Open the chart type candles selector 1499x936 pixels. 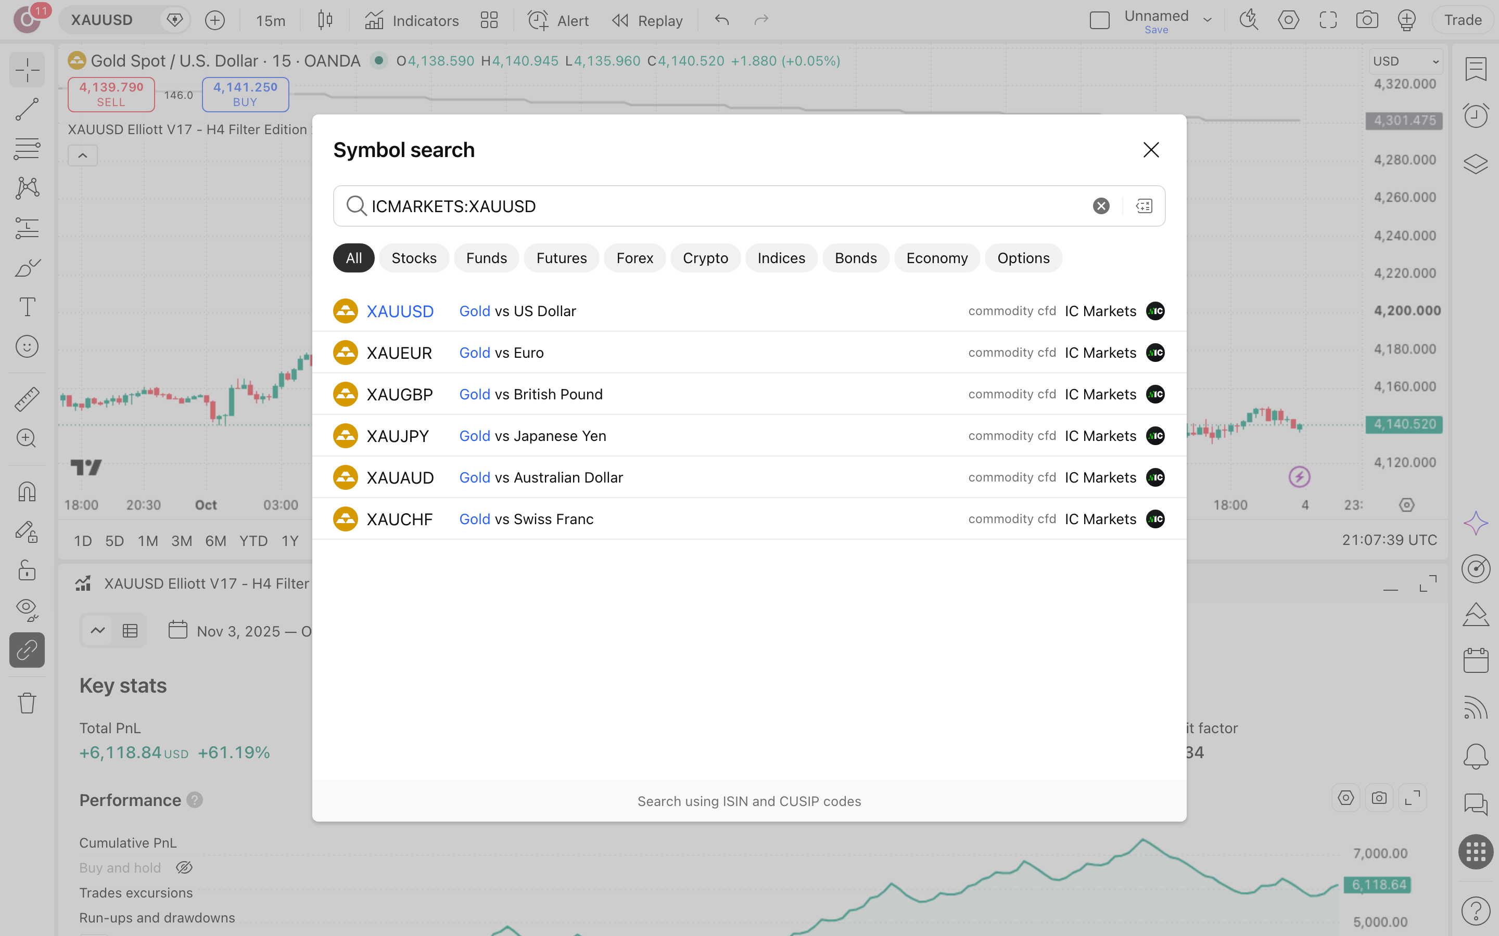(325, 20)
